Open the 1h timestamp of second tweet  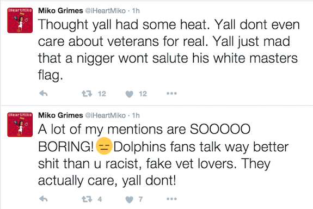point(136,115)
